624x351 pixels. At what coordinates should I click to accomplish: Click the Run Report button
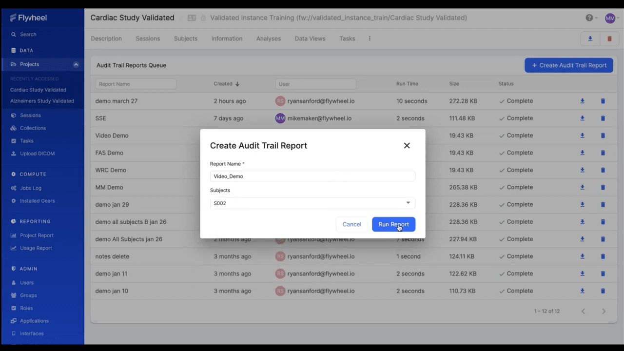393,224
